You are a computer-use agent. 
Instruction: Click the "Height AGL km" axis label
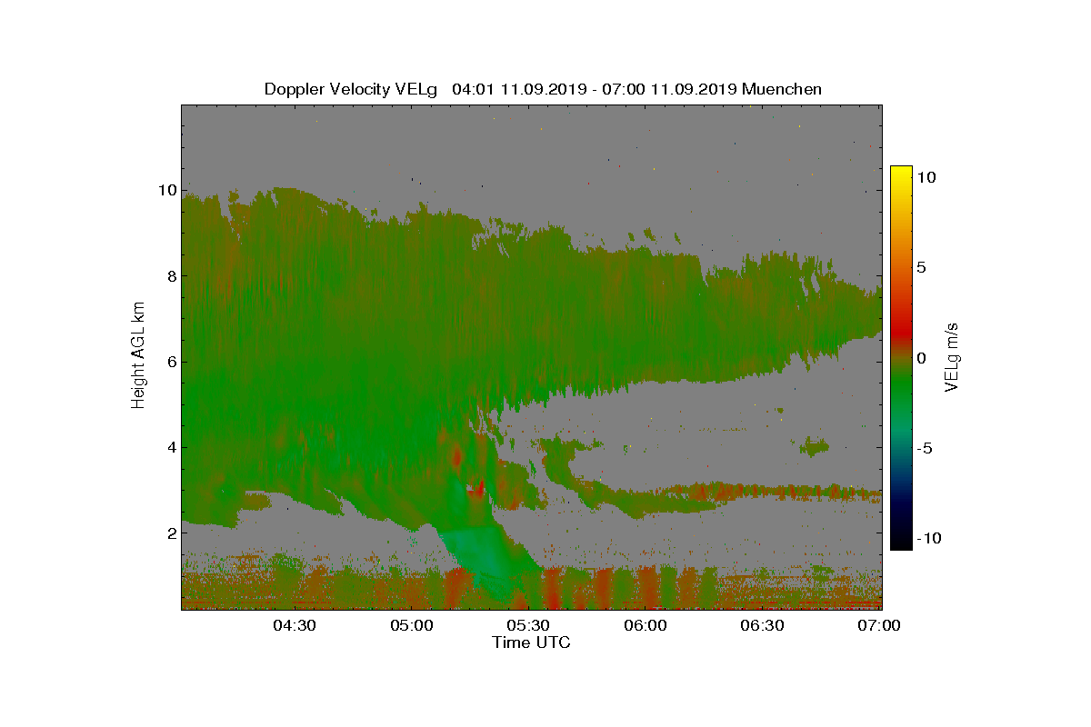point(138,356)
